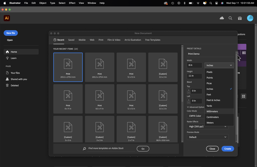The width and height of the screenshot is (257, 167).
Task: Click the Shared with you people icon
Action: tap(7, 79)
